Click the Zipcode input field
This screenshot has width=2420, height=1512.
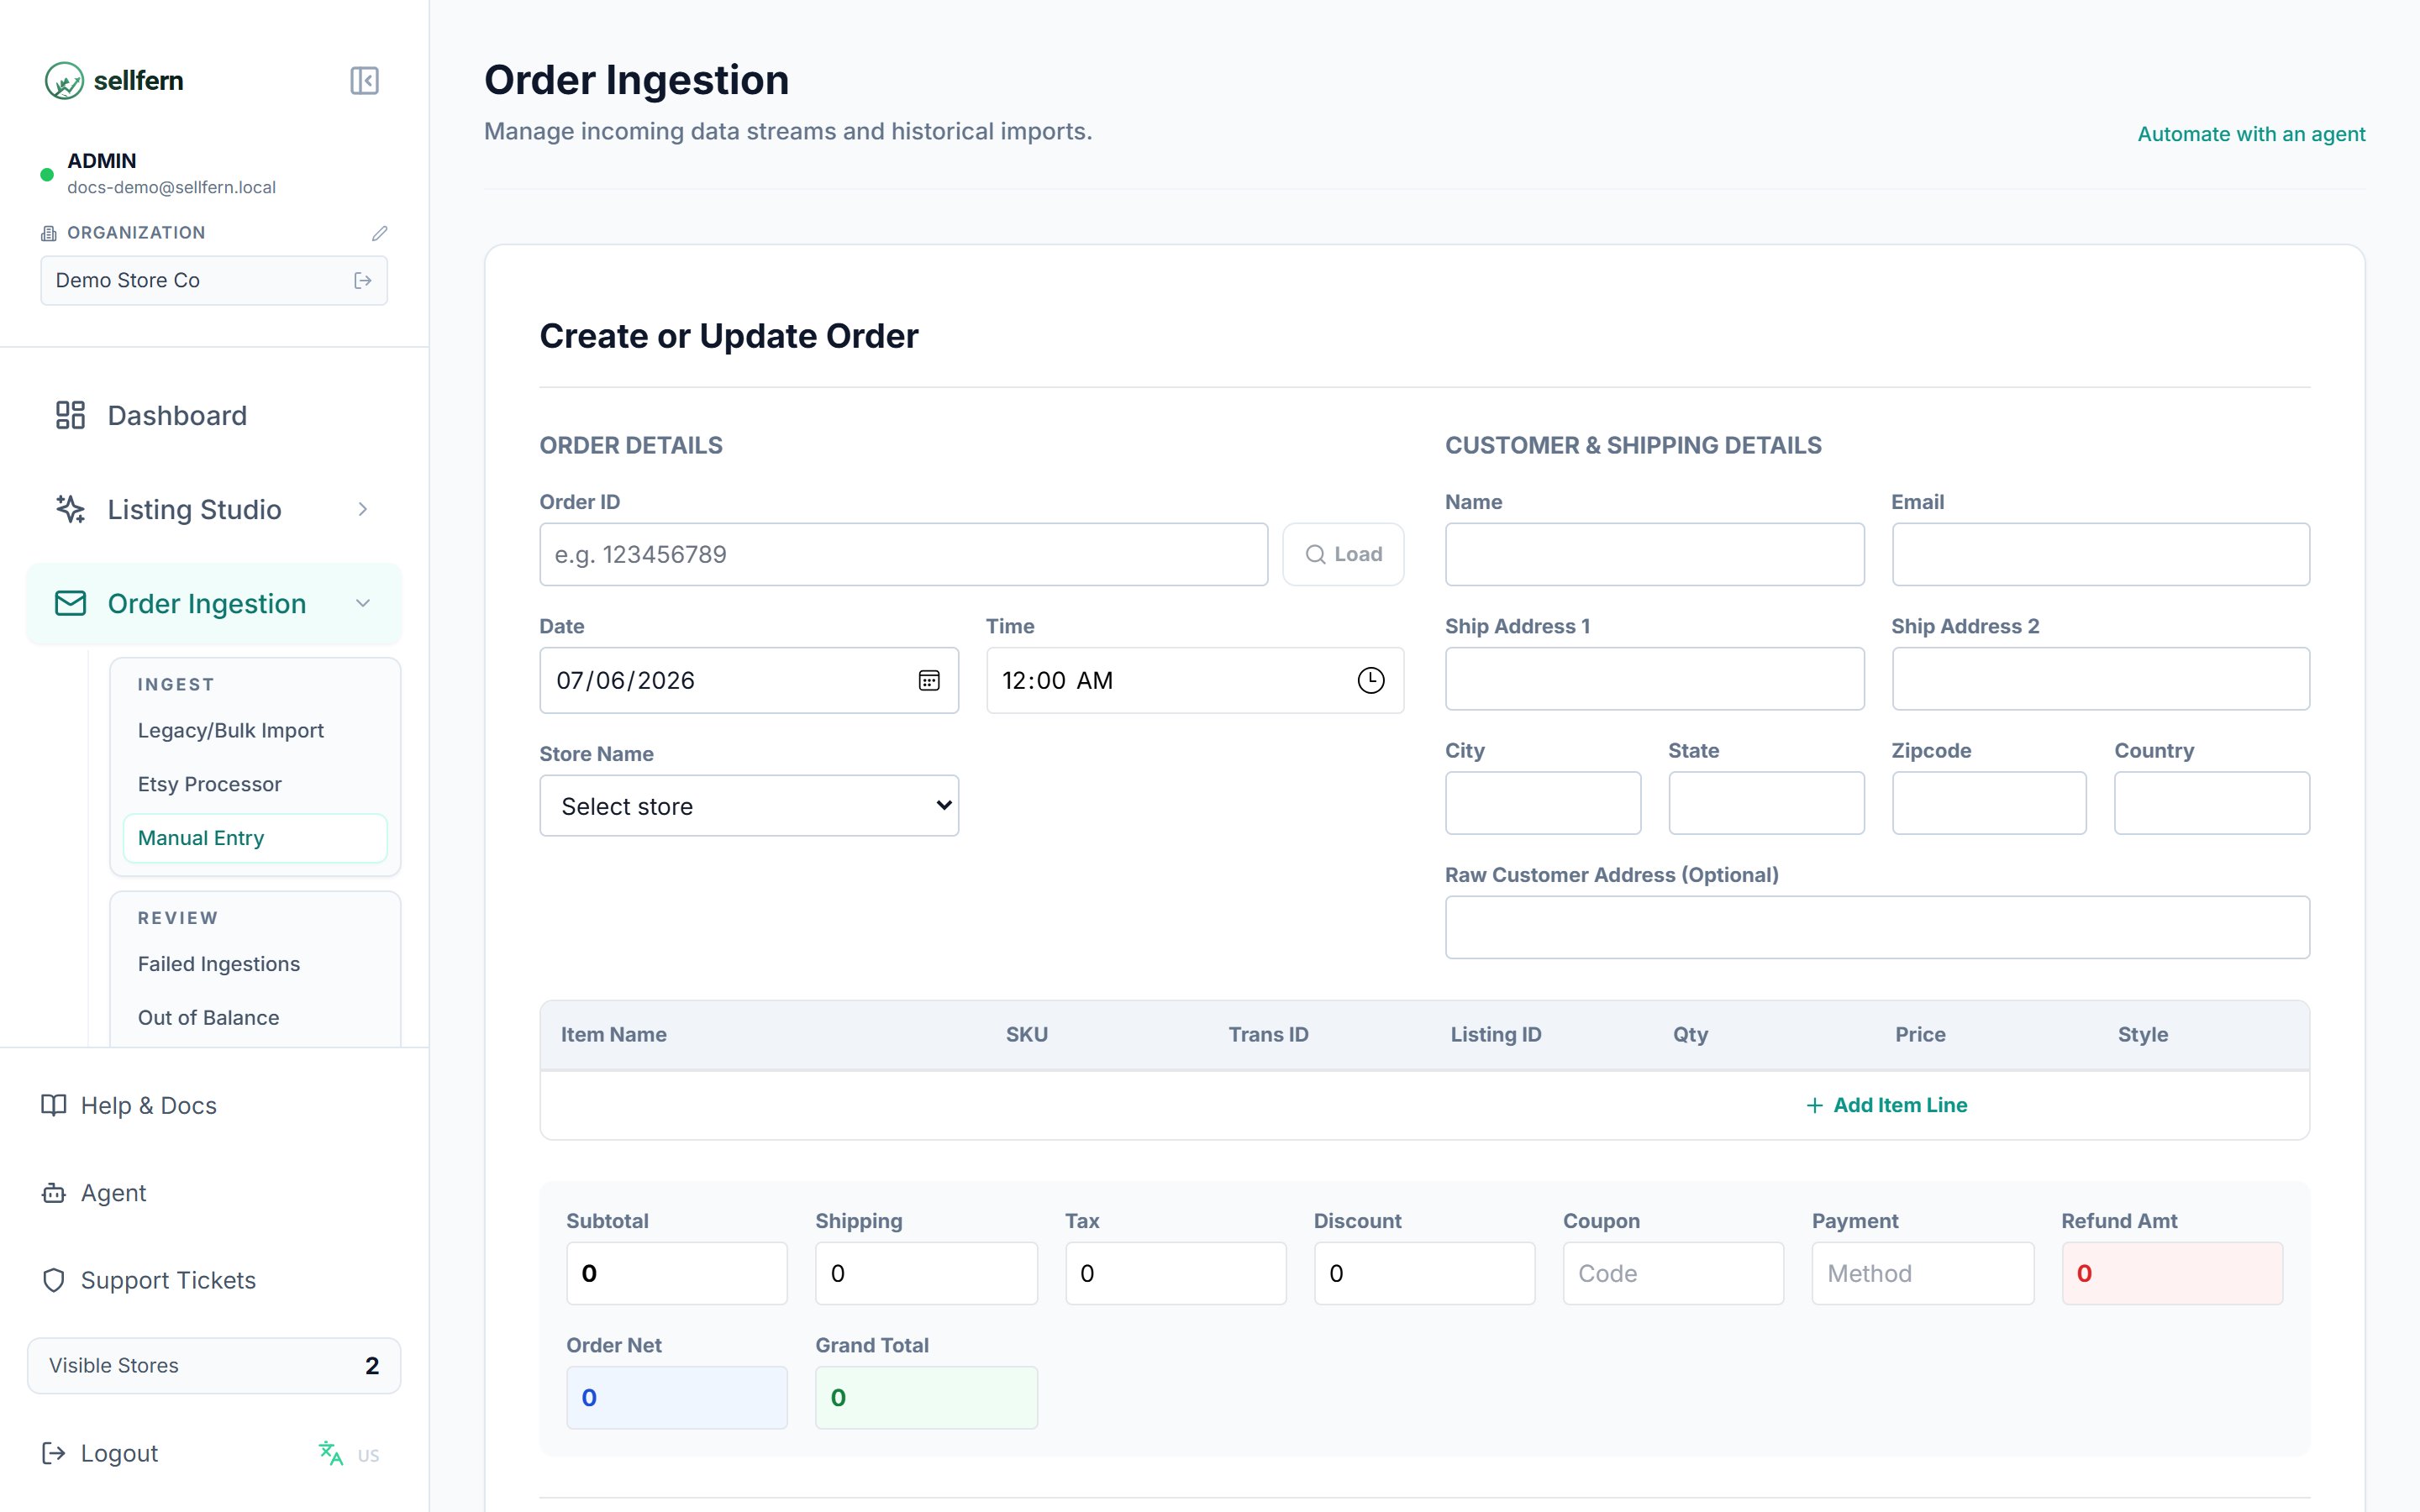(1989, 803)
